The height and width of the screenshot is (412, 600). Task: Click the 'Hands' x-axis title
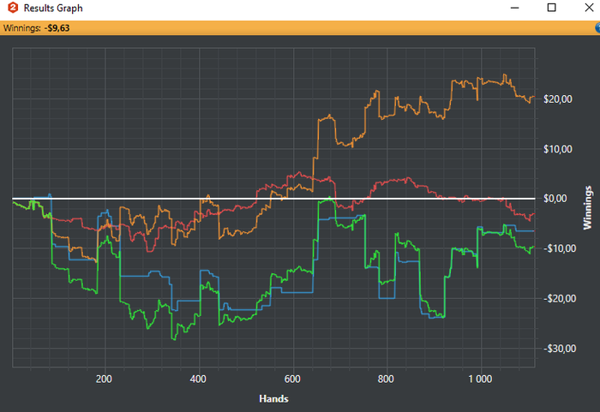pos(273,399)
